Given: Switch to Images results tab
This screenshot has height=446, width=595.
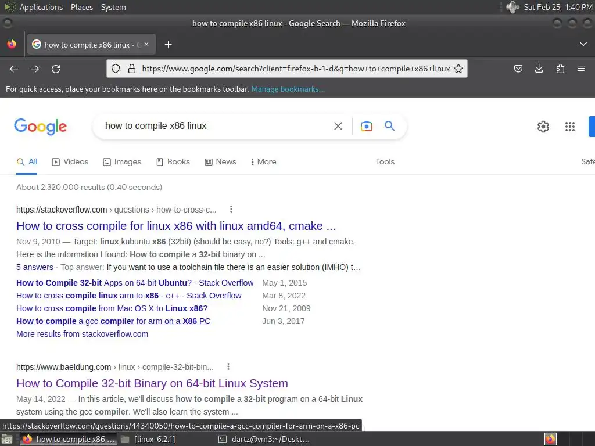Looking at the screenshot, I should coord(122,162).
